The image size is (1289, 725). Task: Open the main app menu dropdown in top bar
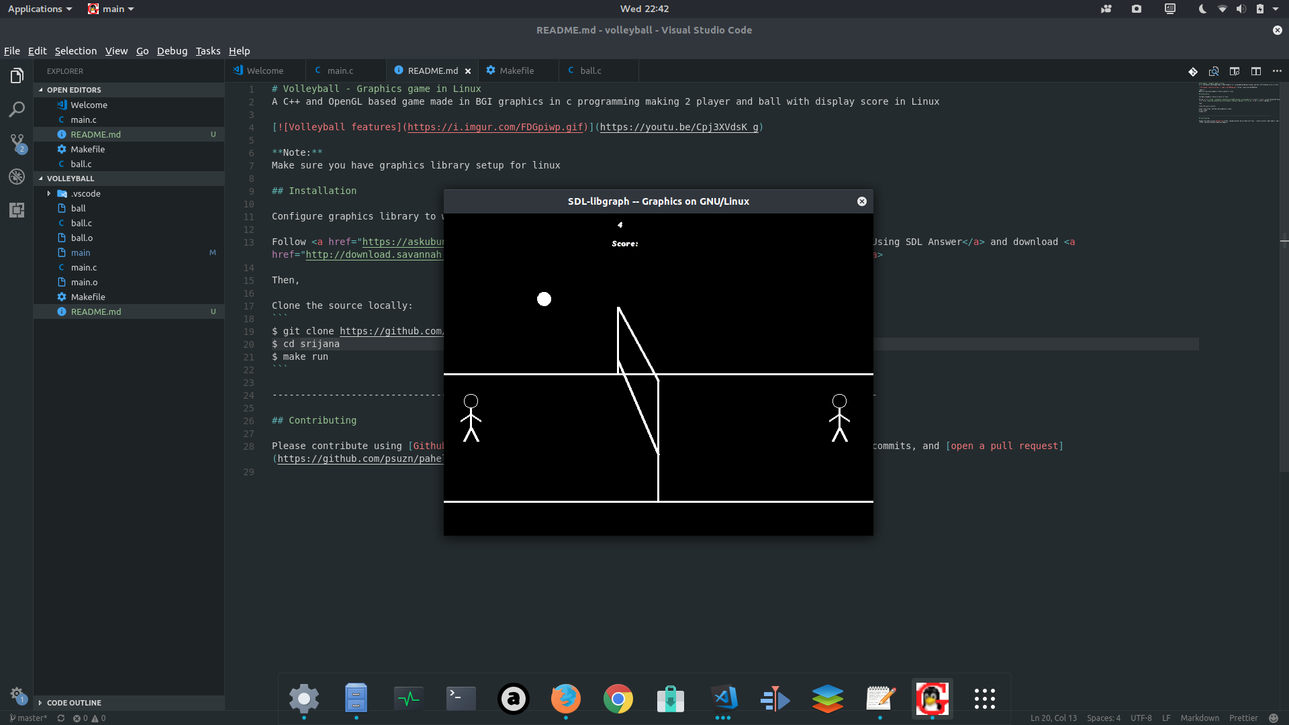[111, 9]
